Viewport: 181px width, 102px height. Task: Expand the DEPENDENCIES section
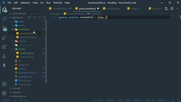[19, 96]
